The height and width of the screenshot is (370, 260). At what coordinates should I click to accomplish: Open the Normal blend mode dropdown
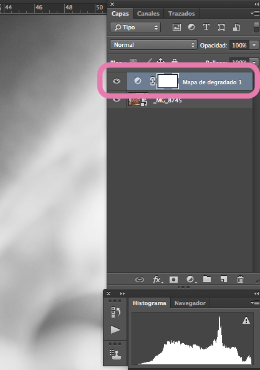tap(153, 45)
